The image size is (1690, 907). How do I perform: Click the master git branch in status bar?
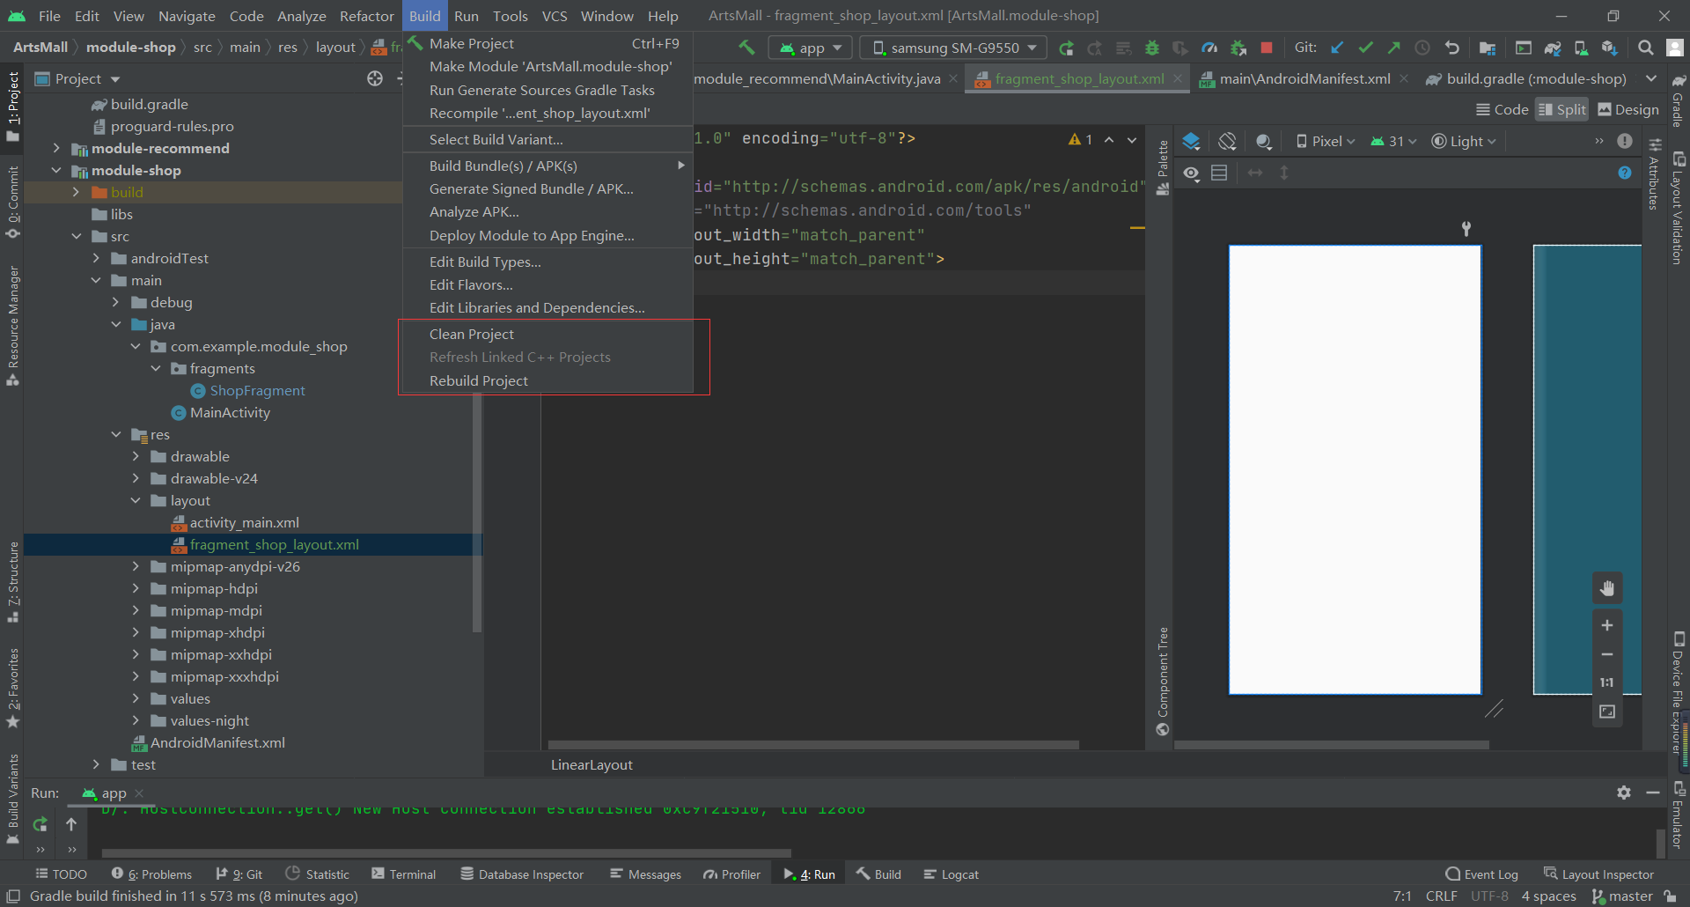coord(1622,896)
